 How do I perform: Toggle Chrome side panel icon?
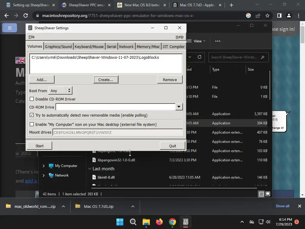pyautogui.click(x=279, y=16)
